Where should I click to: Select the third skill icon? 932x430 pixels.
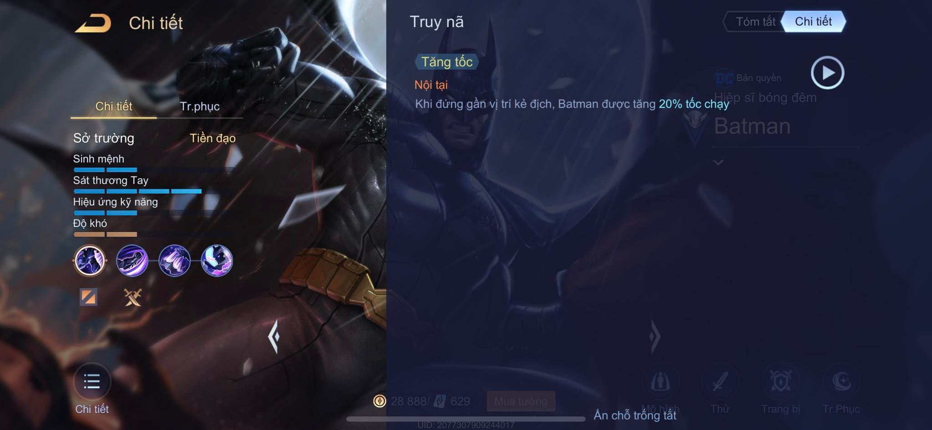pos(174,260)
